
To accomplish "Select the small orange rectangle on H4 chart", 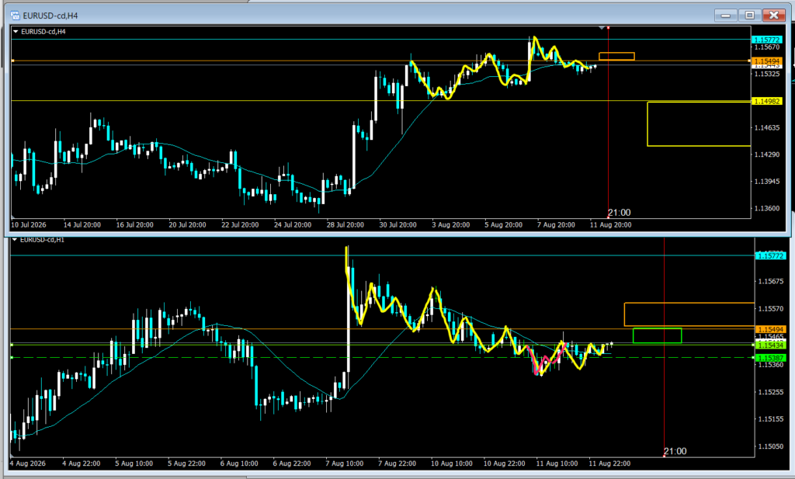I will click(616, 56).
